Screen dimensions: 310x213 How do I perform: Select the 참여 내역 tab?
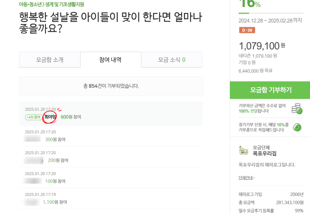[x=111, y=60]
